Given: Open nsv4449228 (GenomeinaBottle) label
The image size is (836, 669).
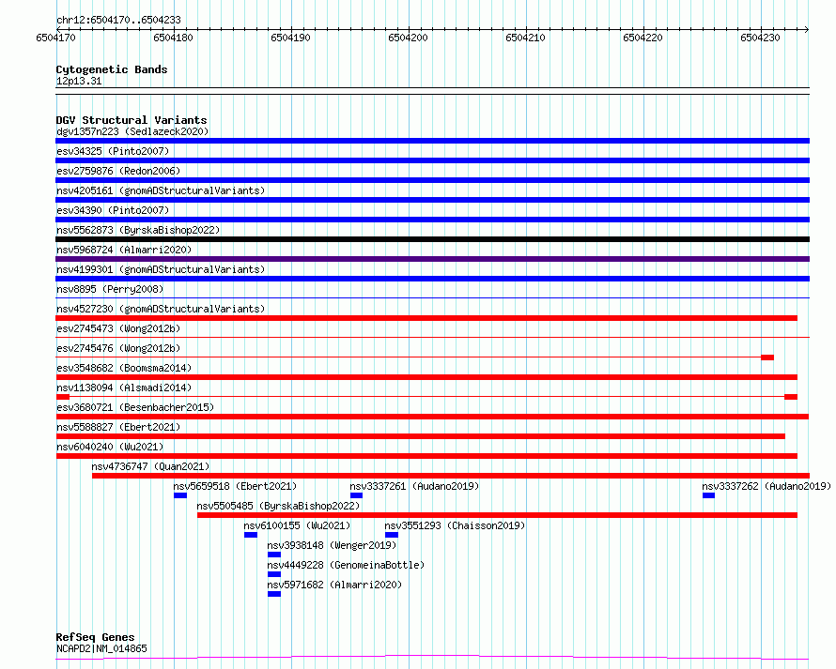Looking at the screenshot, I should coord(346,565).
